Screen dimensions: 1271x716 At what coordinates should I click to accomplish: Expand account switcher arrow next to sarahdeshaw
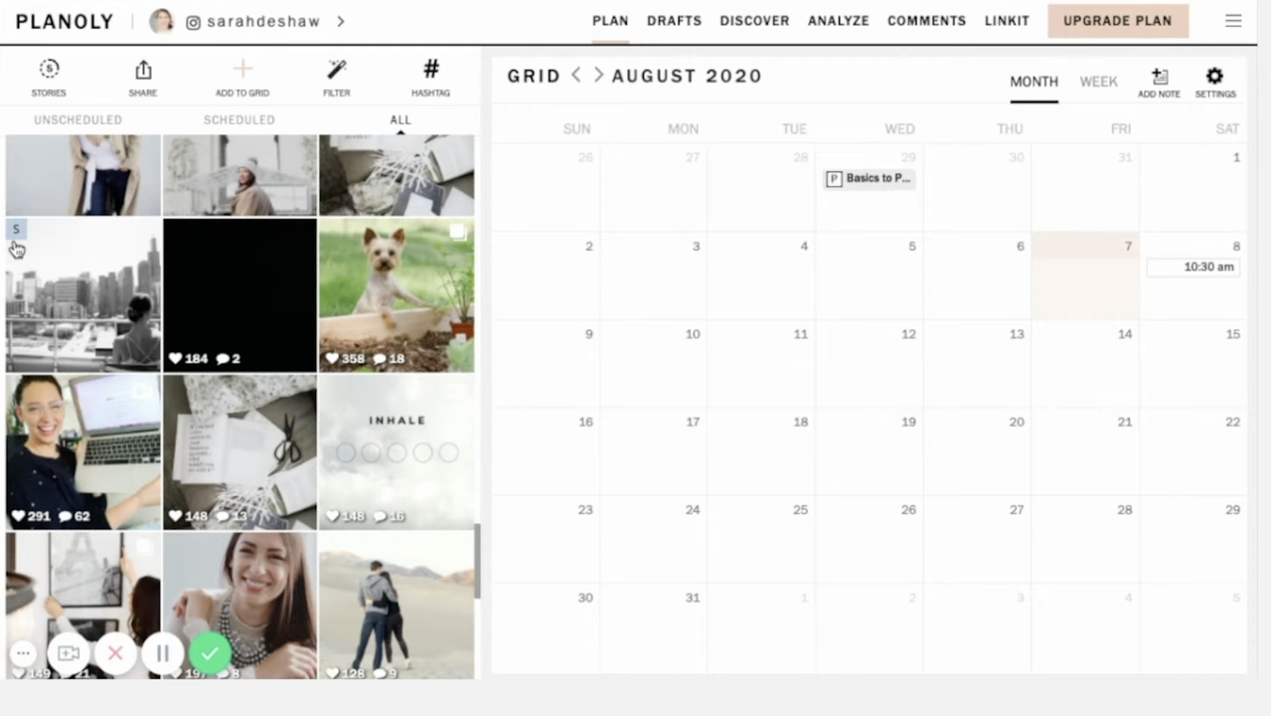[341, 21]
